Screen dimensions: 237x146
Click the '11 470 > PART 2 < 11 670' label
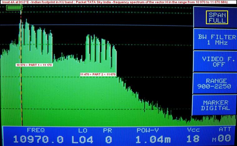(98, 74)
